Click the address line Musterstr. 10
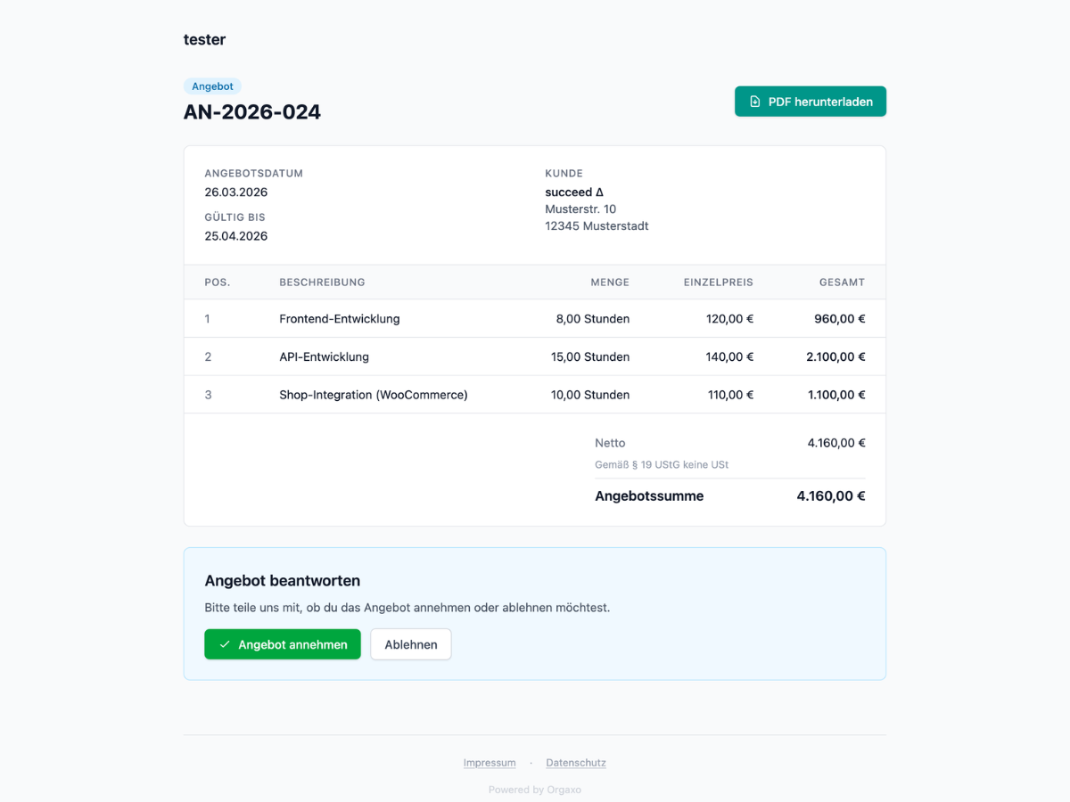Image resolution: width=1070 pixels, height=802 pixels. tap(581, 209)
